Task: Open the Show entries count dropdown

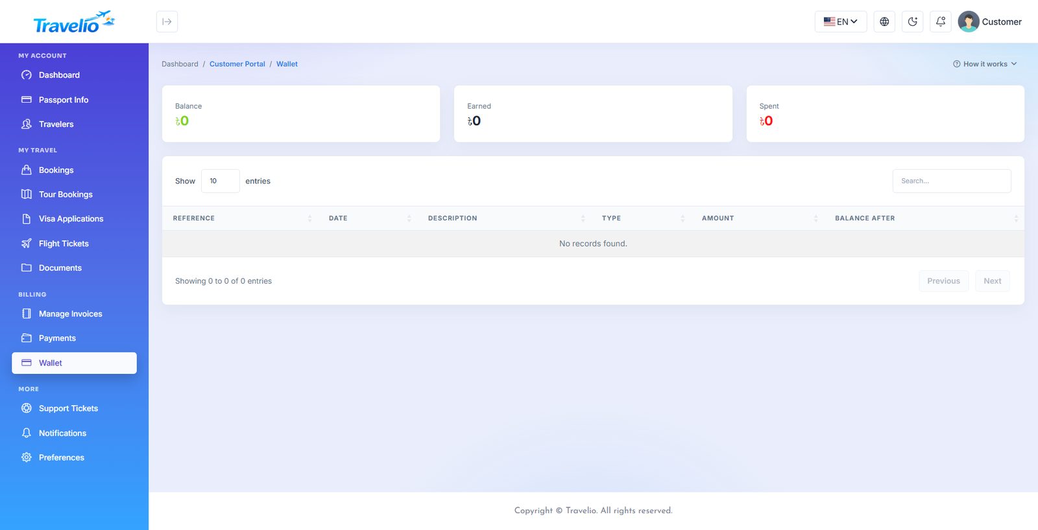Action: click(x=221, y=181)
